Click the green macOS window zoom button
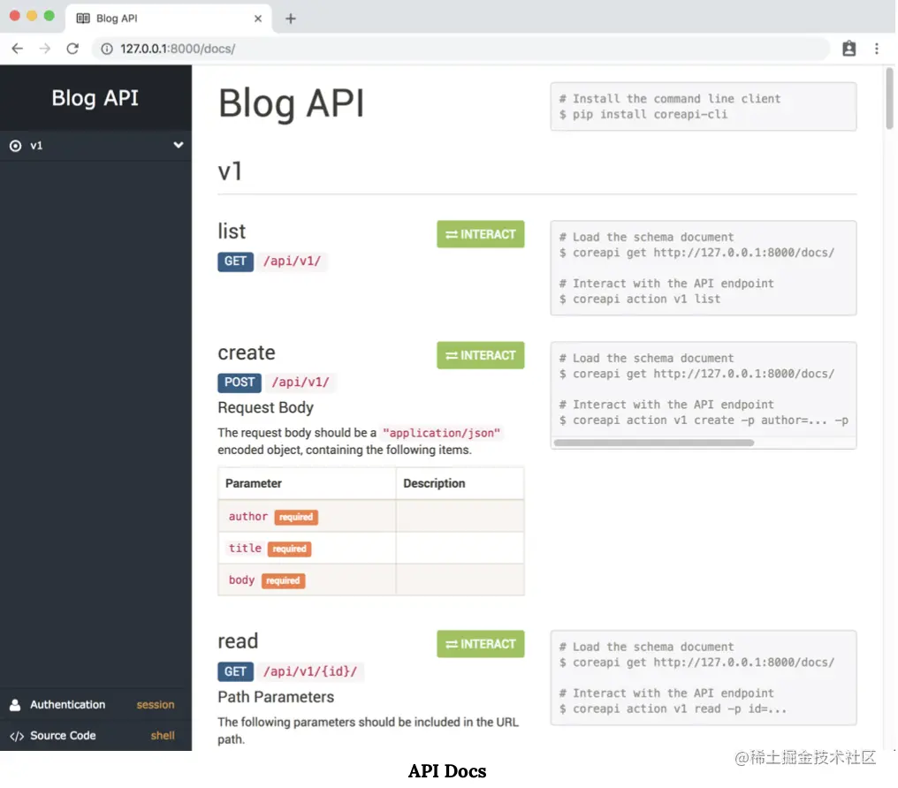 click(49, 16)
